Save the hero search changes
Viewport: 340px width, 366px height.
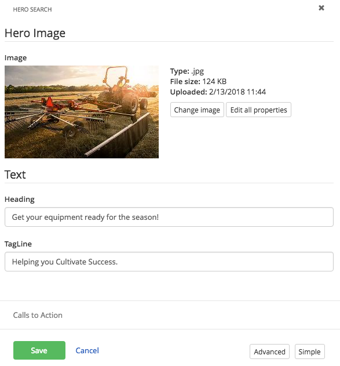[39, 350]
